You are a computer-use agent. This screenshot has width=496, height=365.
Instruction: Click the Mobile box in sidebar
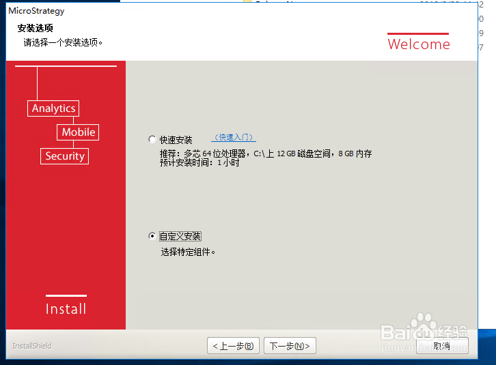(x=78, y=132)
